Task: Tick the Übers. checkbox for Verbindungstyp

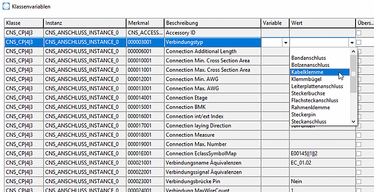Action: [359, 42]
